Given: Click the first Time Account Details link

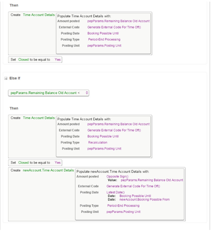Looking at the screenshot, I should tap(39, 15).
